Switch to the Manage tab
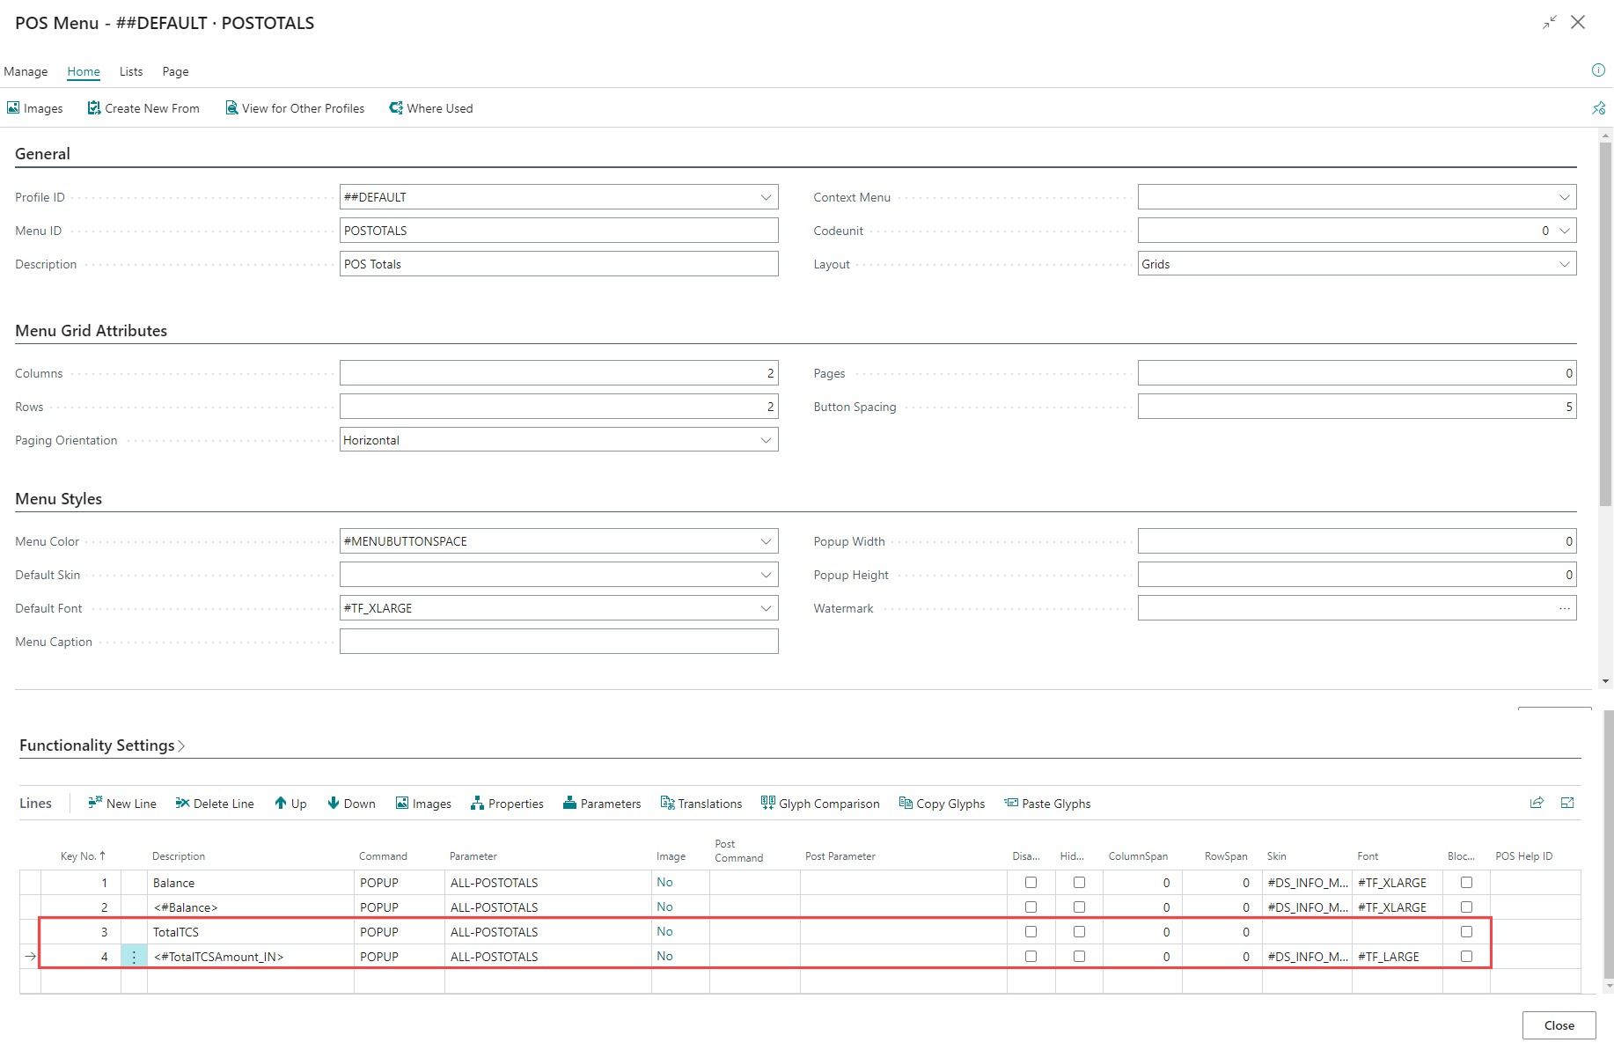 [x=26, y=71]
